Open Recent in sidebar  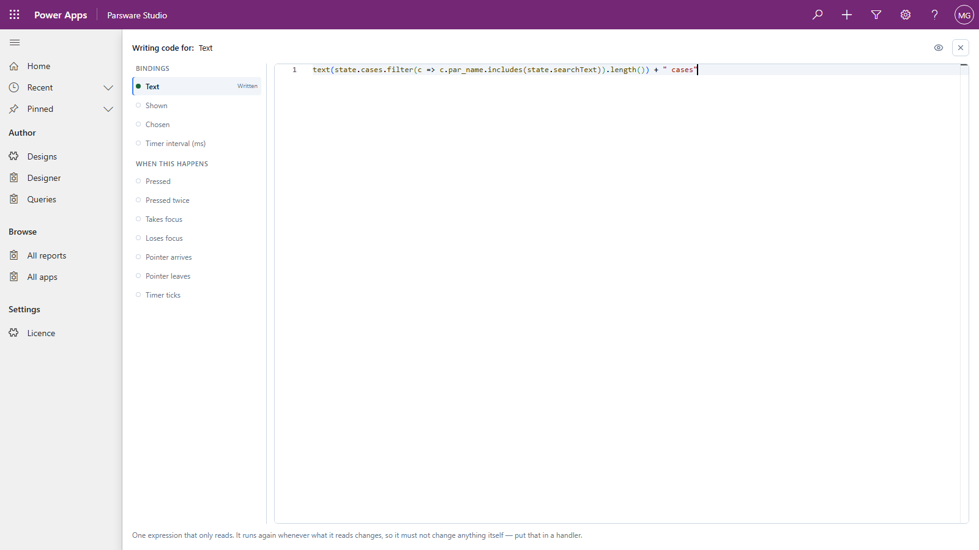40,87
